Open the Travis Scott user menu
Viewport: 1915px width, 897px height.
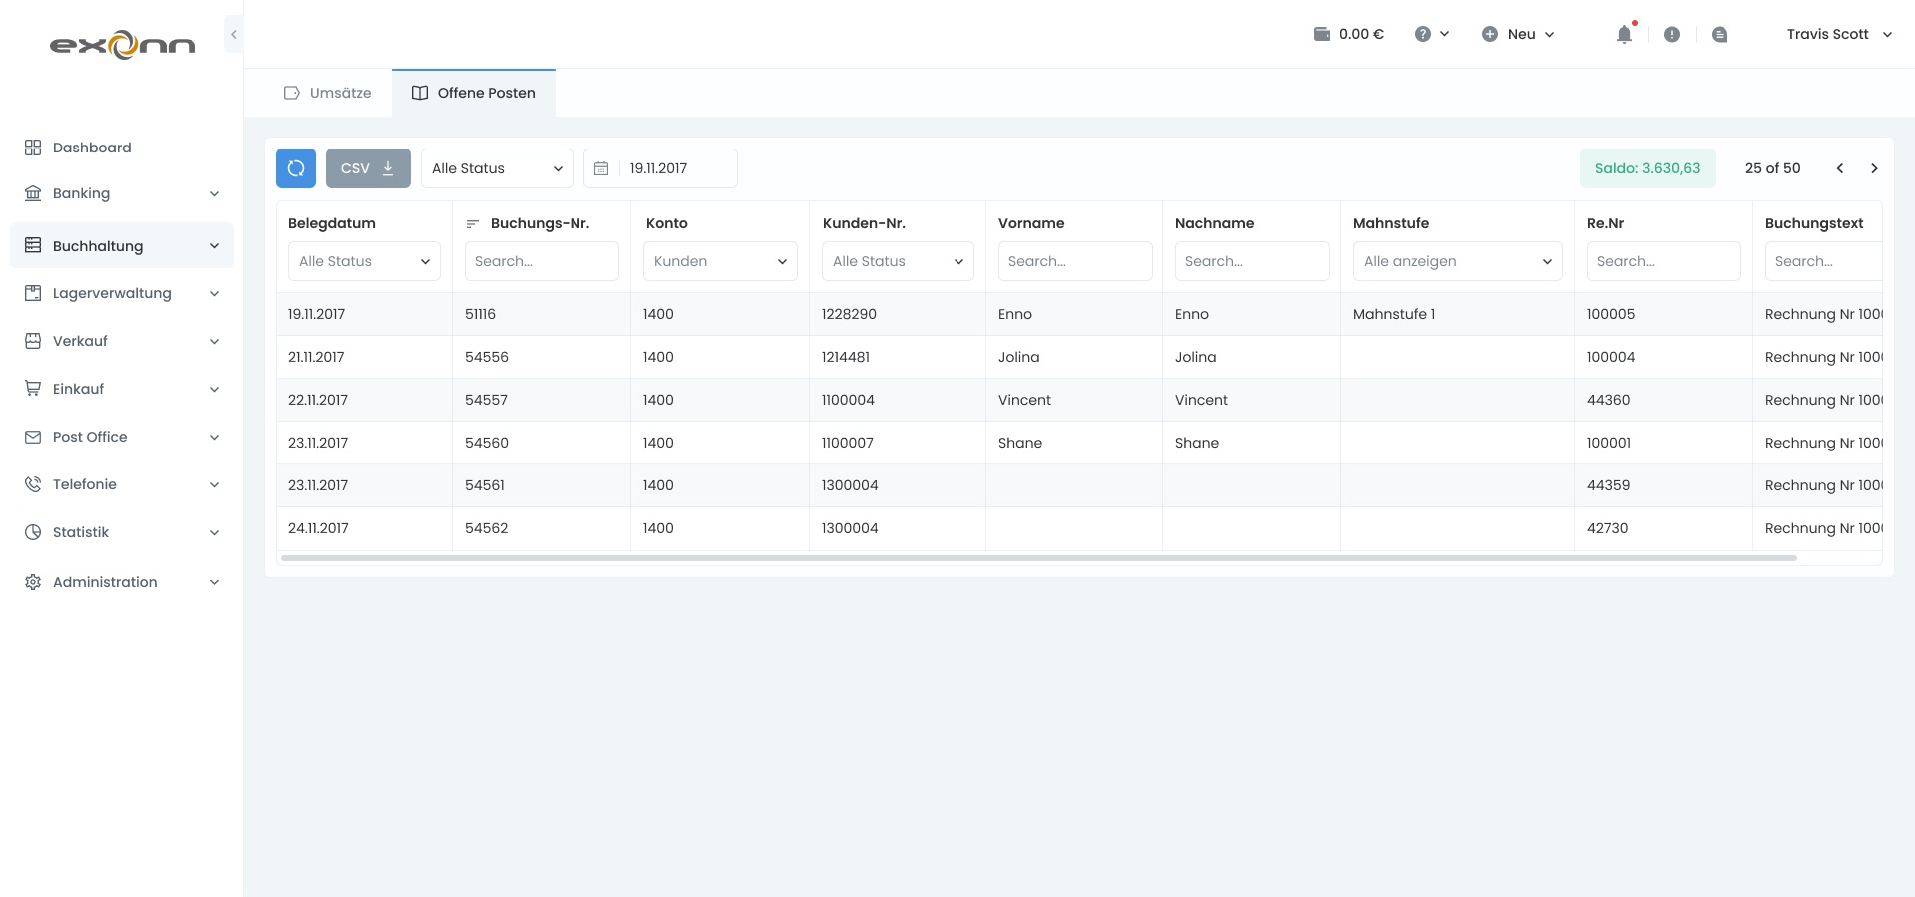tap(1839, 34)
